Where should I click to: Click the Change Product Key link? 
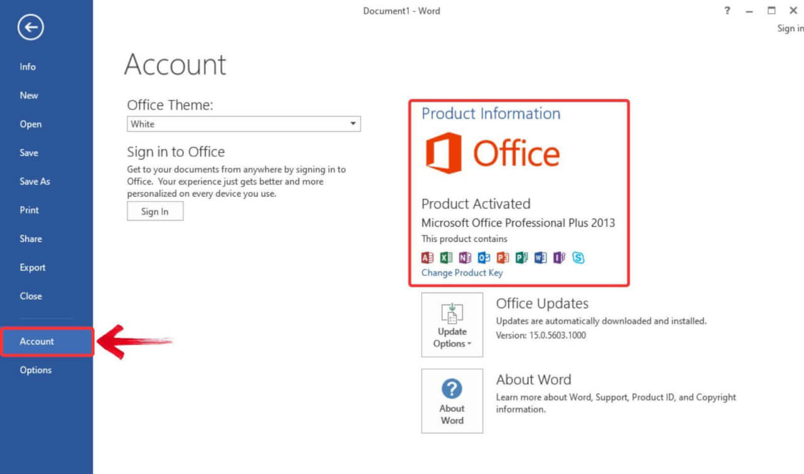point(462,272)
